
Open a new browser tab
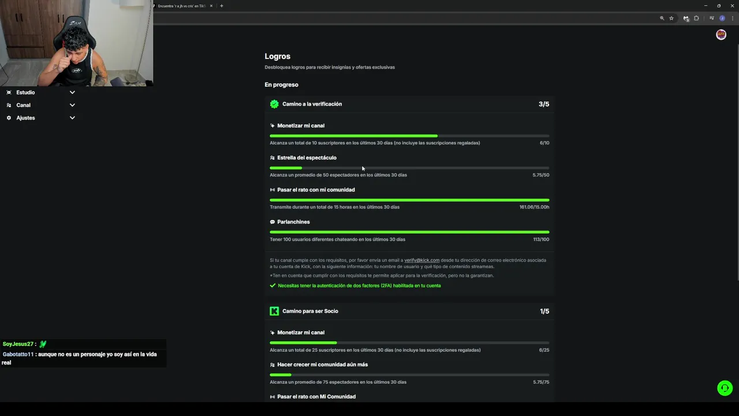click(222, 6)
